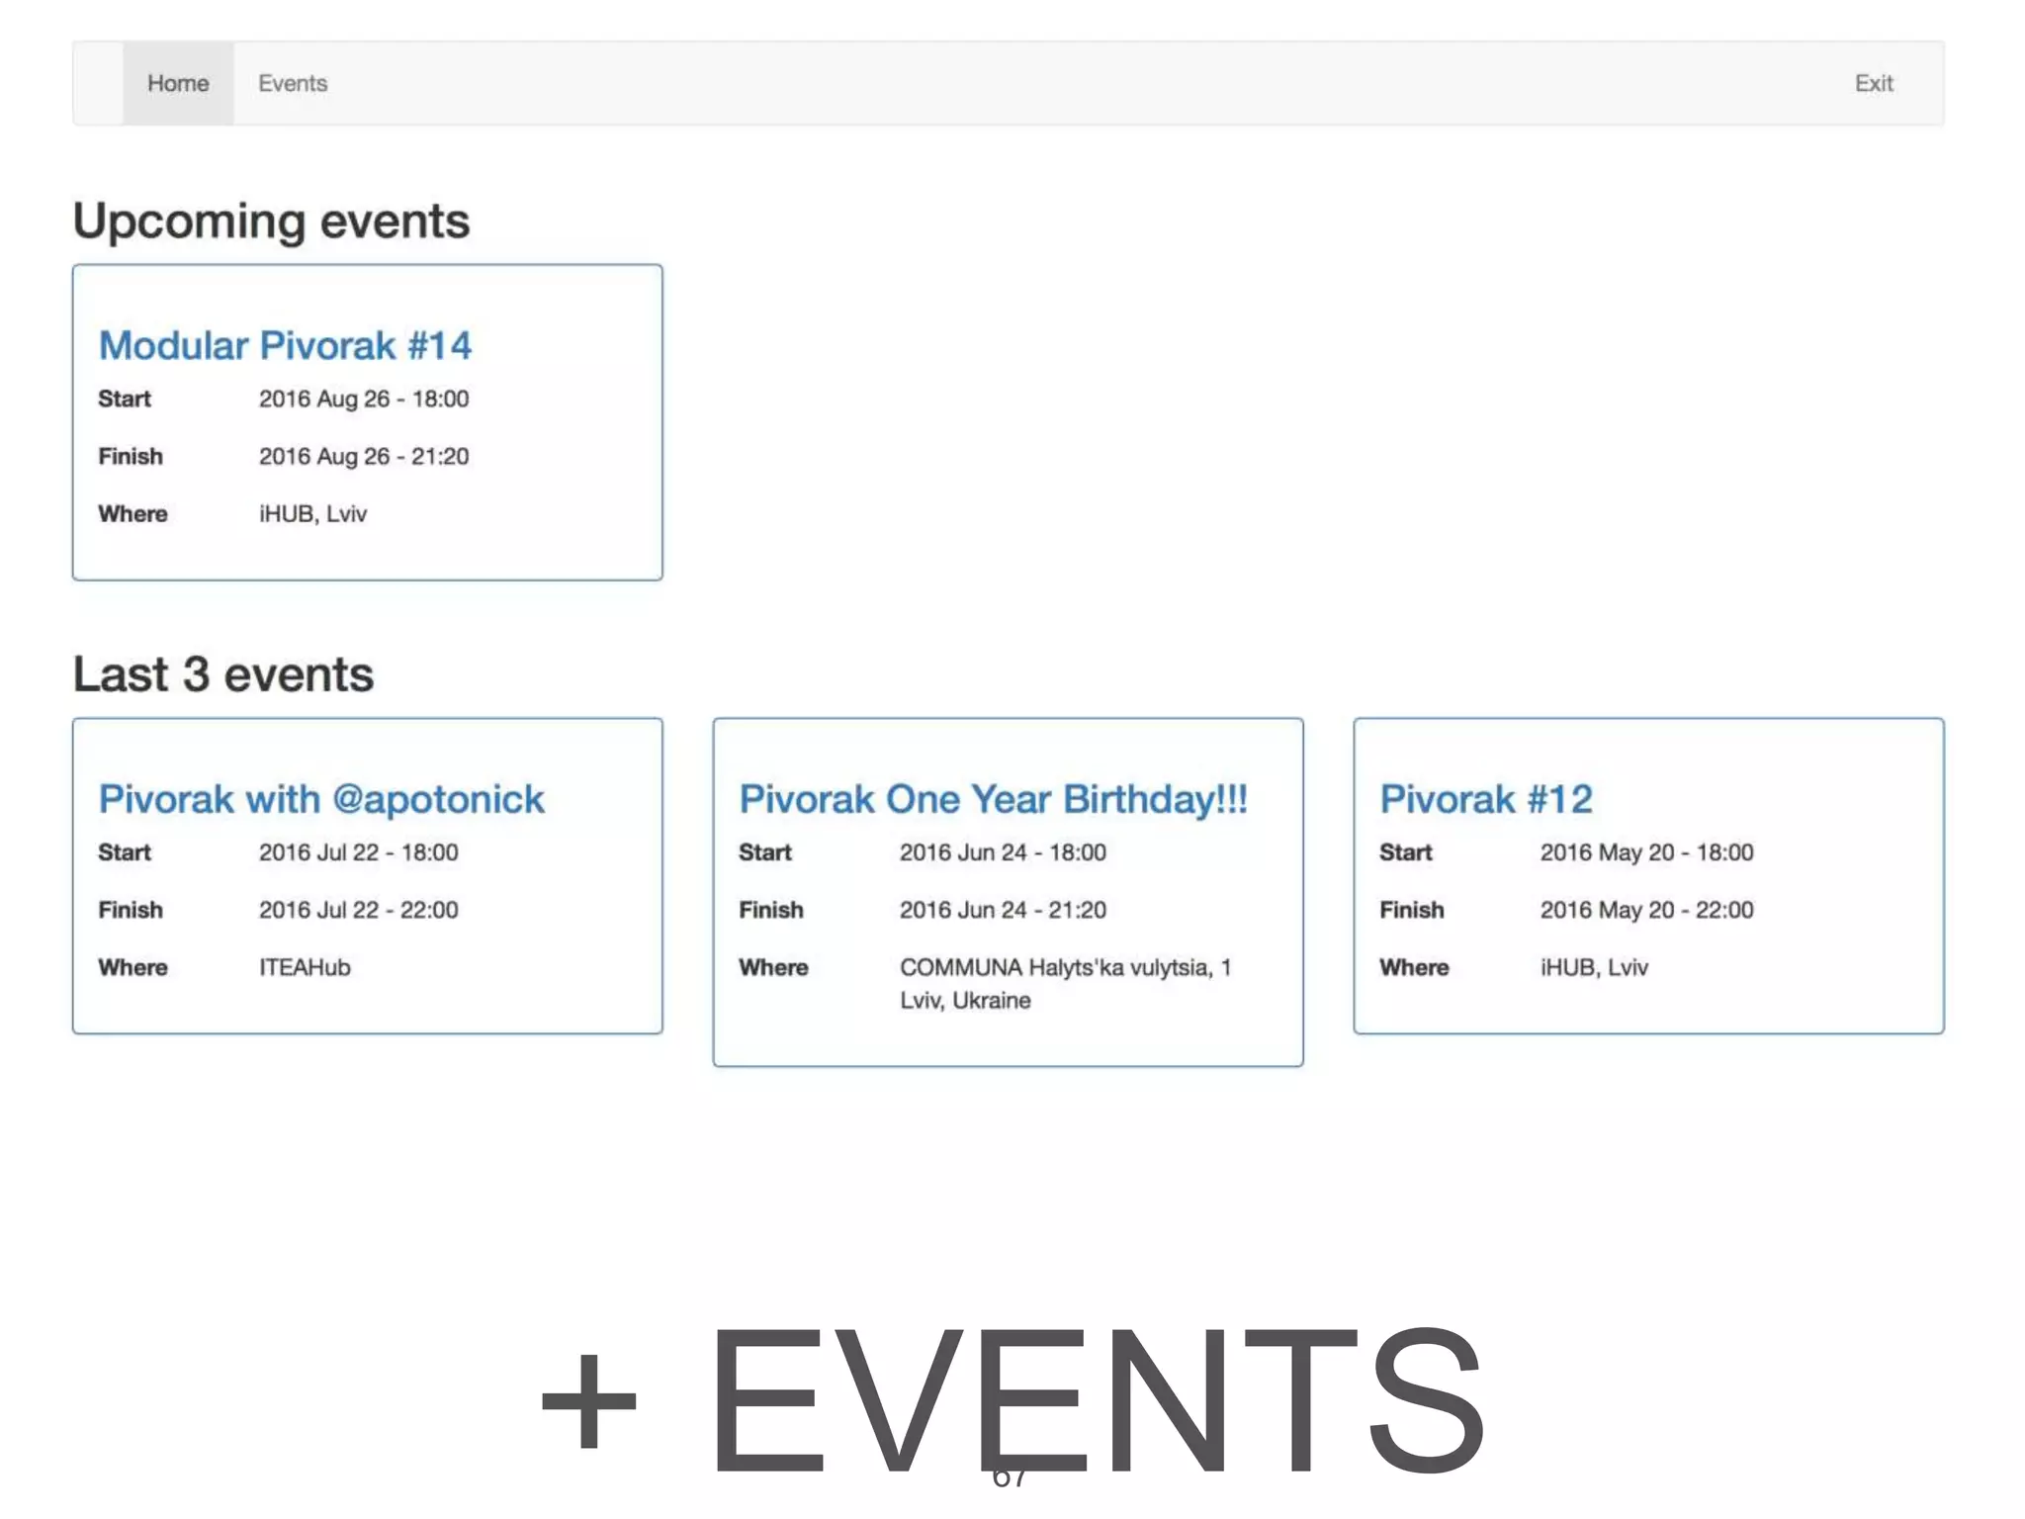Select finish time 2016 Jun 24 - 21:20
This screenshot has width=2025, height=1519.
(x=1003, y=910)
